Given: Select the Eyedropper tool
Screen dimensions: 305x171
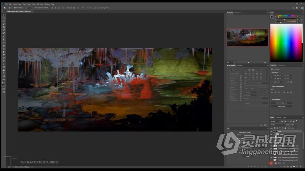Looking at the screenshot, I should [x=4, y=30].
